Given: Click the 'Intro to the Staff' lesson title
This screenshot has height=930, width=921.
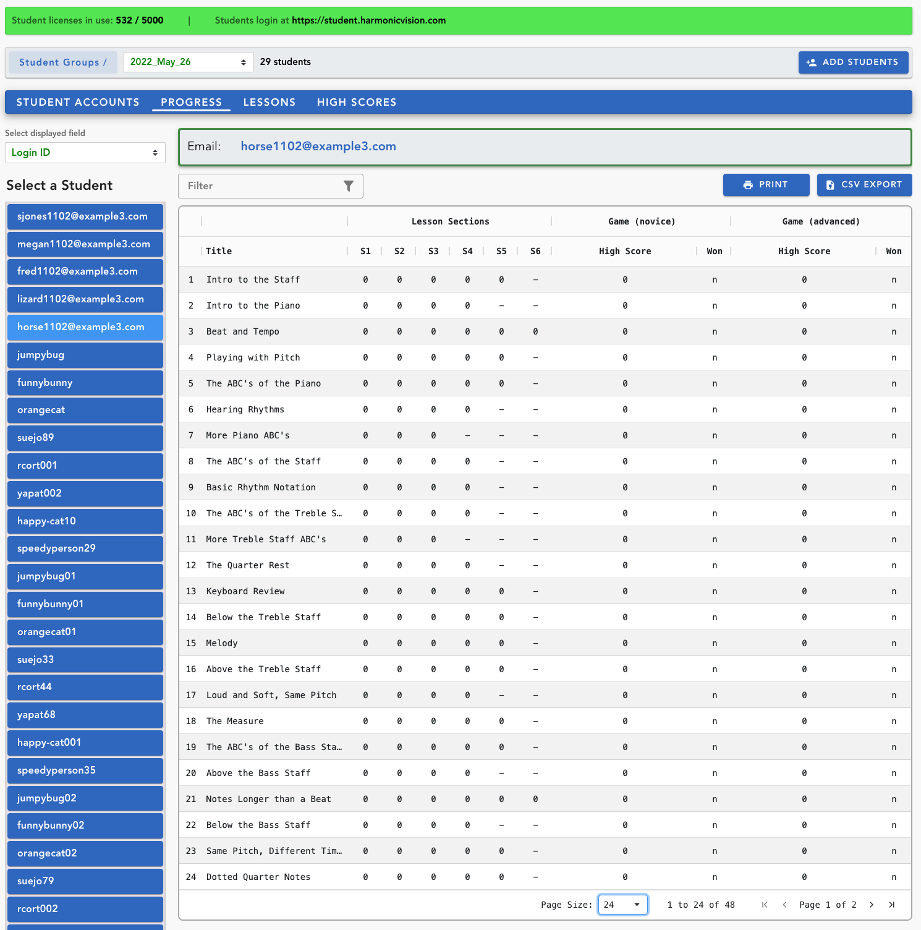Looking at the screenshot, I should point(253,279).
